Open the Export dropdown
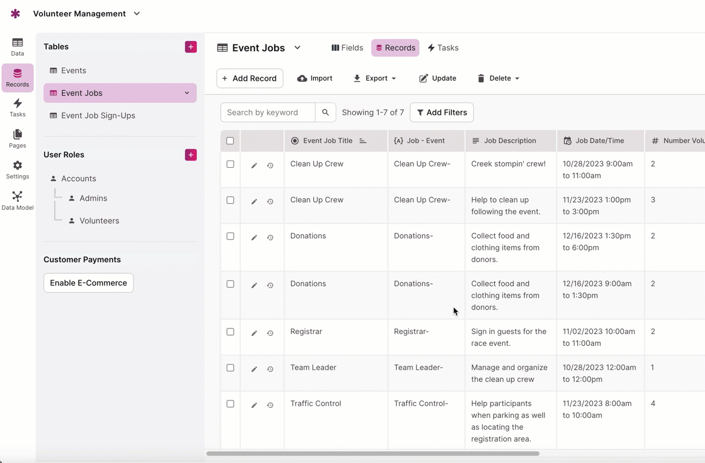 pyautogui.click(x=375, y=78)
